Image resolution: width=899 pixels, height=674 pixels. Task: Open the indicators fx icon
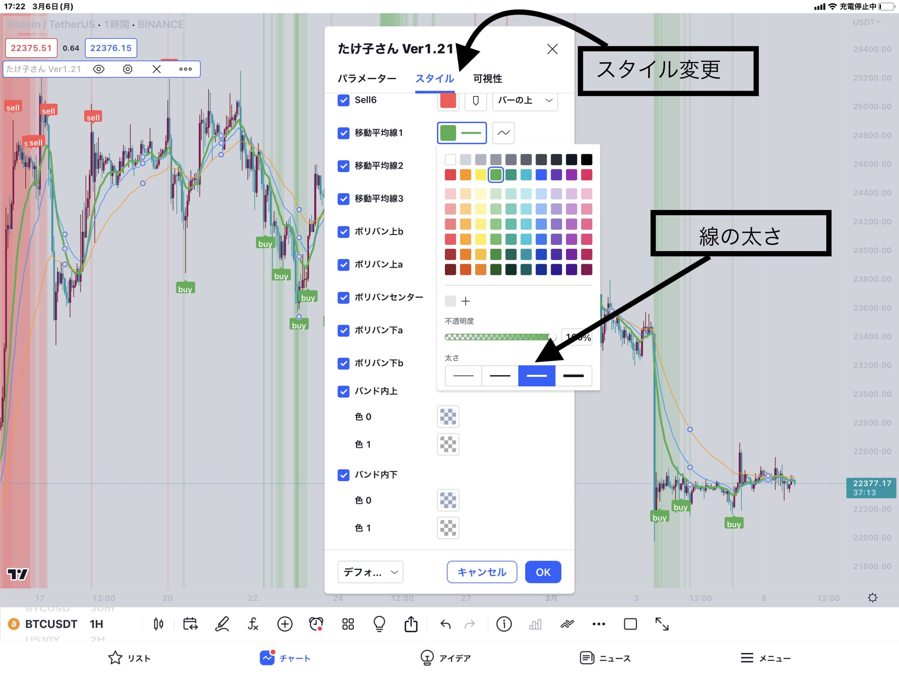253,624
